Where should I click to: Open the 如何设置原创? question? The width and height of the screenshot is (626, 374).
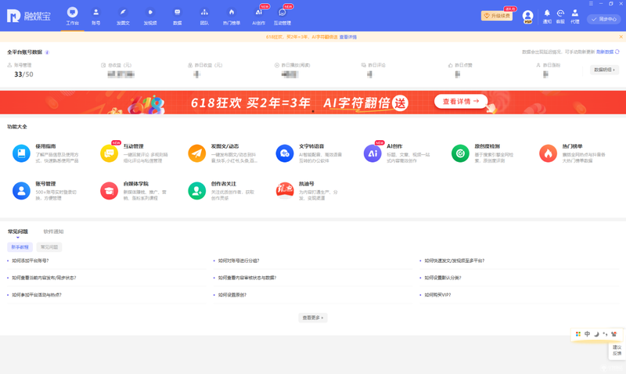click(232, 295)
